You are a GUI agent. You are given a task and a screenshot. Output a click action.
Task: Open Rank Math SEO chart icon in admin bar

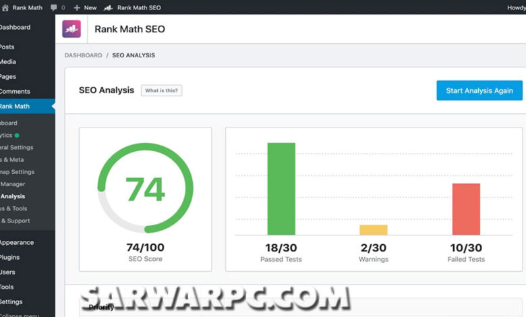pyautogui.click(x=108, y=7)
